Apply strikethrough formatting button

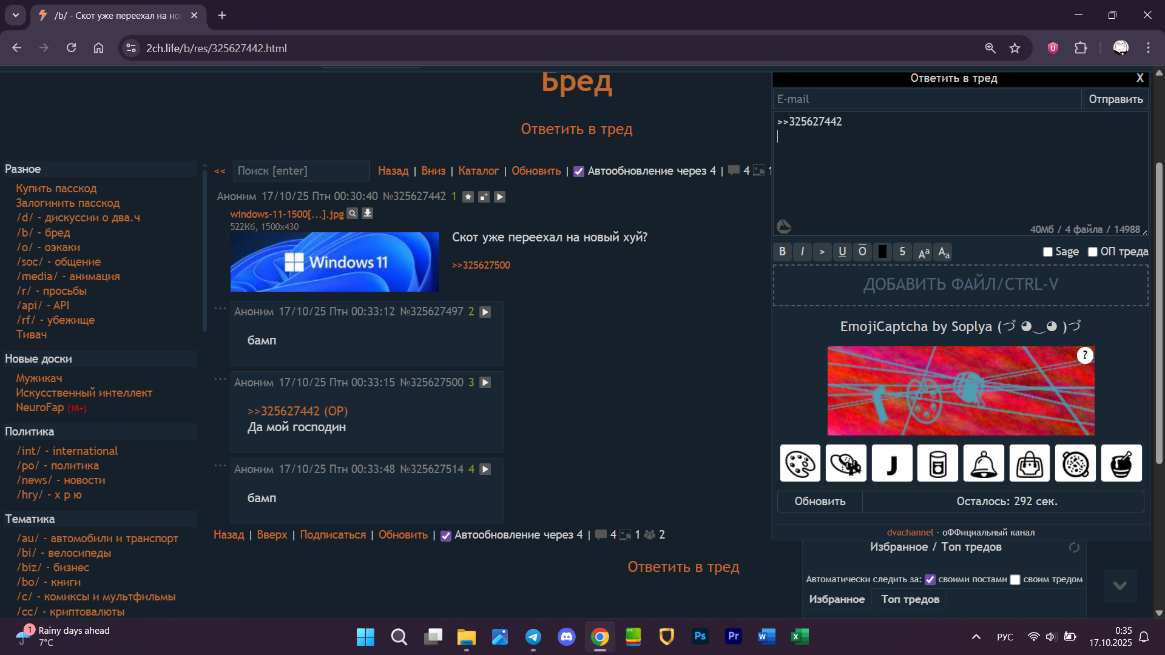902,252
